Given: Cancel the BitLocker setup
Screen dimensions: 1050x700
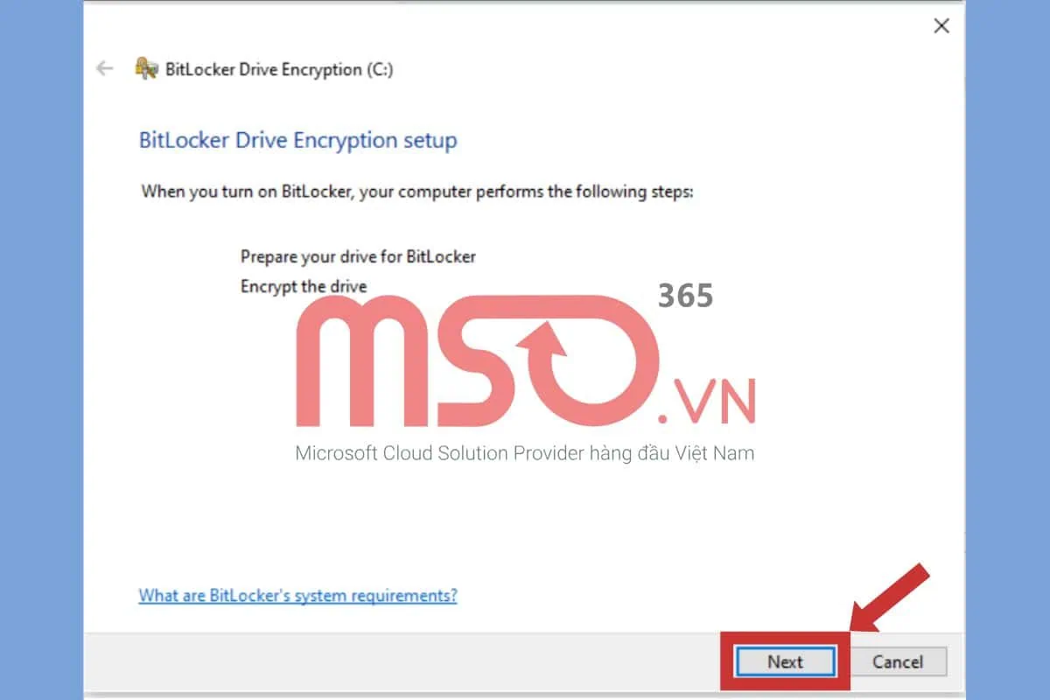Looking at the screenshot, I should [898, 662].
